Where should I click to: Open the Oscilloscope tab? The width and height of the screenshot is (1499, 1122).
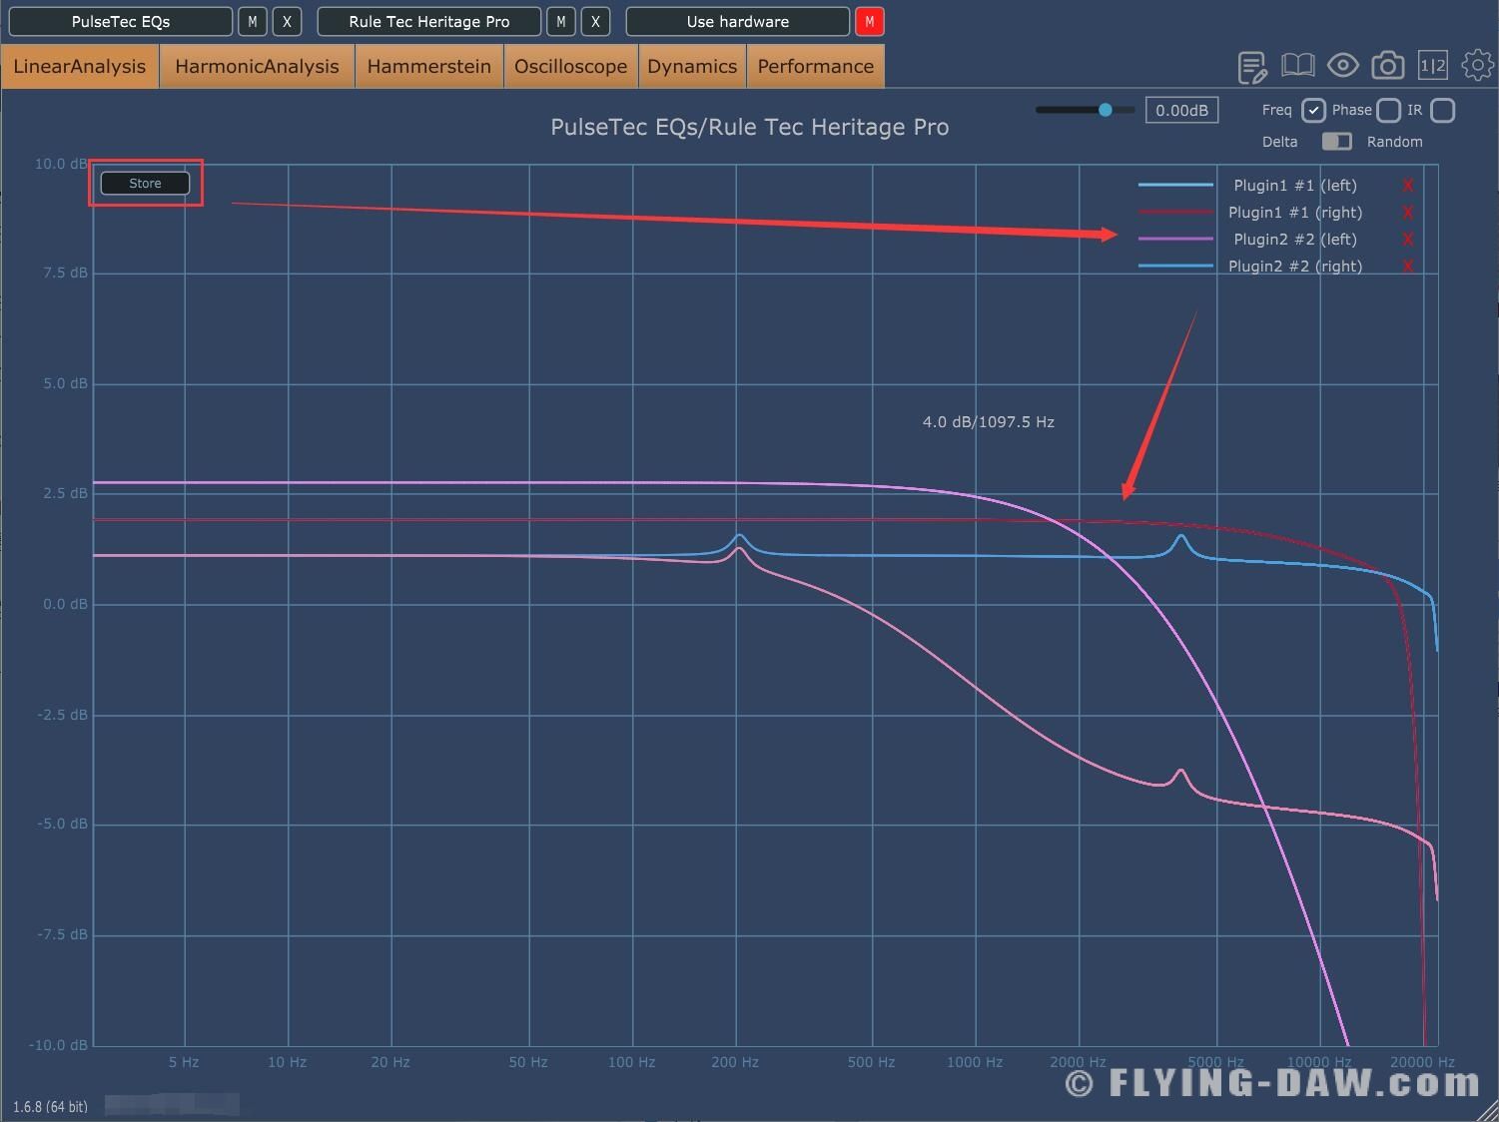click(x=571, y=67)
